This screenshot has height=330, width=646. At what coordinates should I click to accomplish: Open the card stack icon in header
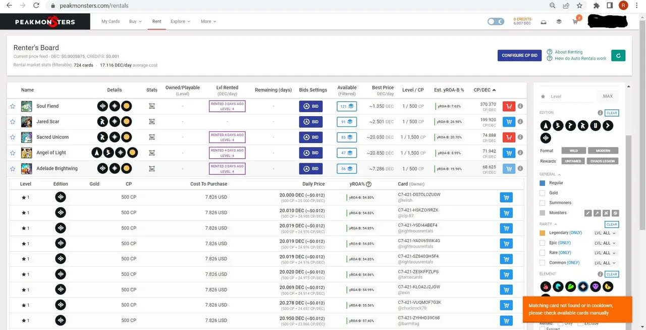point(559,22)
